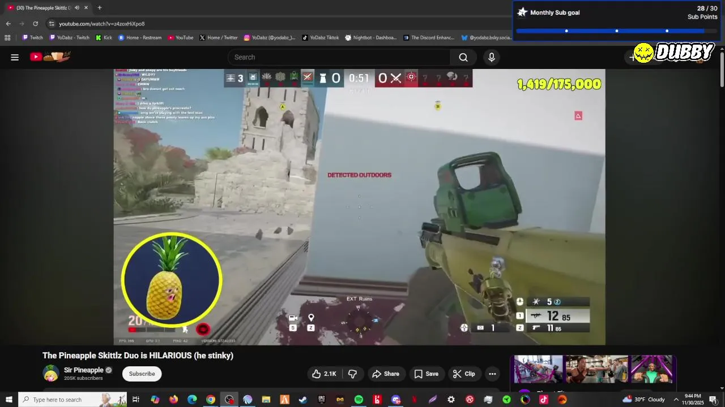Launch Microsoft Edge from the taskbar
Image resolution: width=725 pixels, height=407 pixels.
click(192, 400)
